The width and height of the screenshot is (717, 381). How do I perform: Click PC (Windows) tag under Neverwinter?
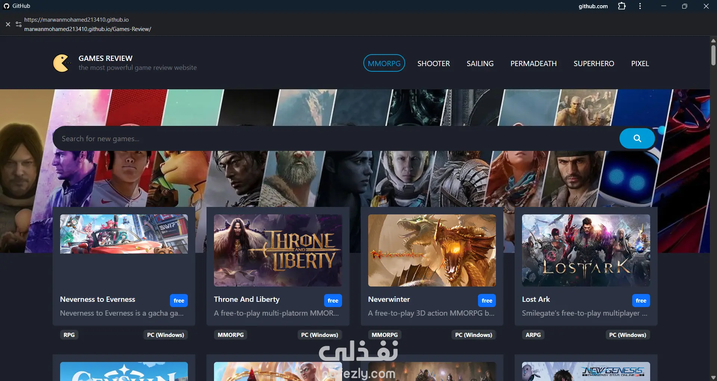point(474,335)
